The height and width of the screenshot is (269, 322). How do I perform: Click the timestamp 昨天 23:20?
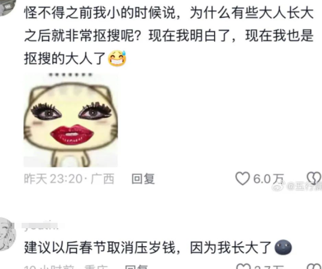pyautogui.click(x=53, y=179)
